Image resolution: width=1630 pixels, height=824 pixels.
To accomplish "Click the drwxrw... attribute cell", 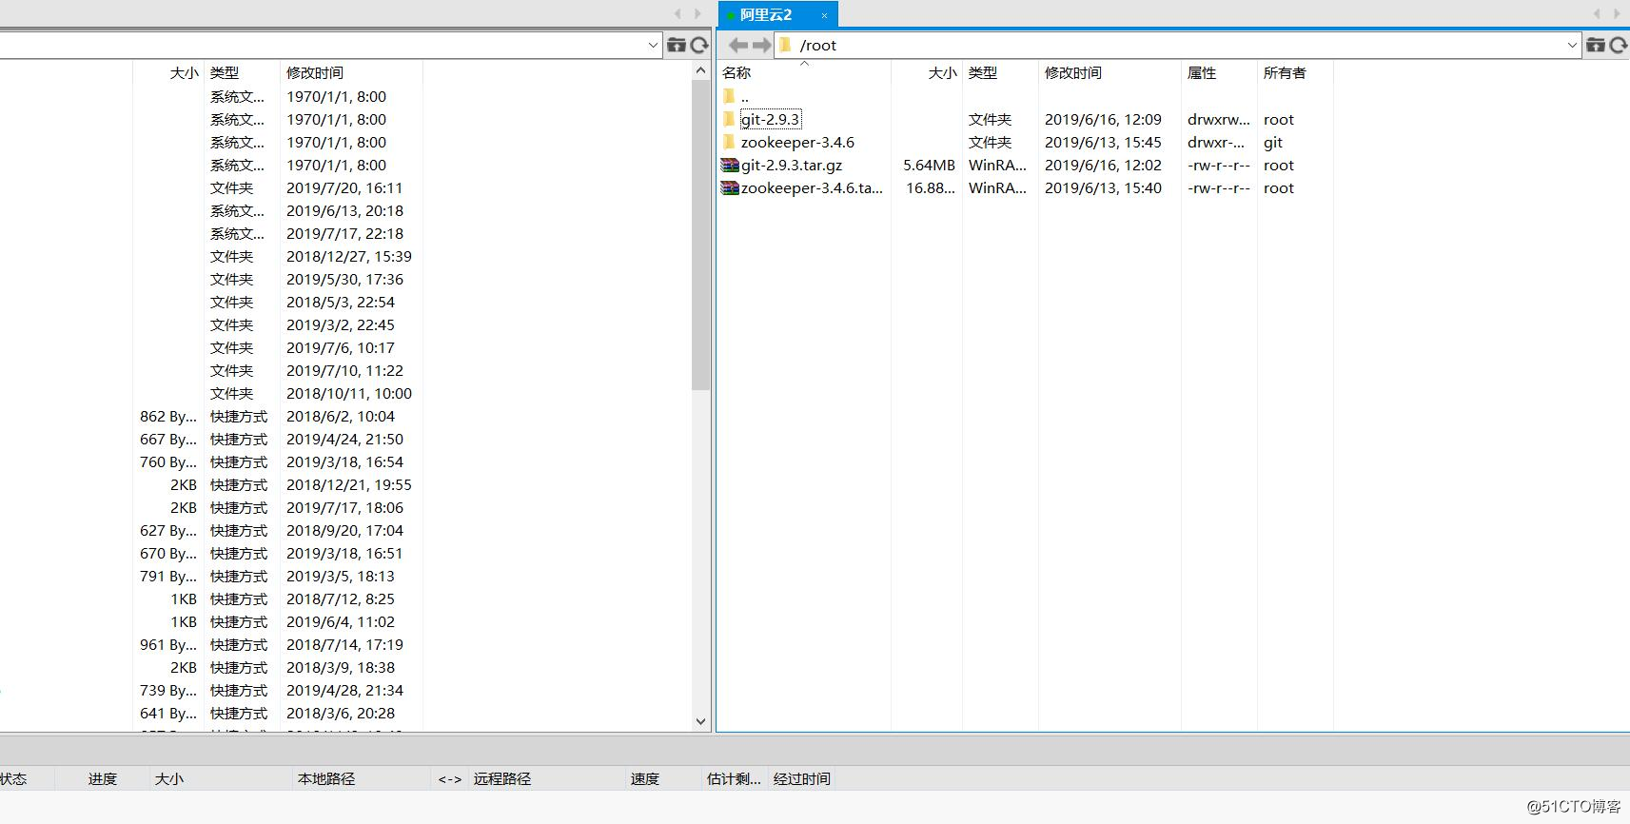I will pos(1219,119).
